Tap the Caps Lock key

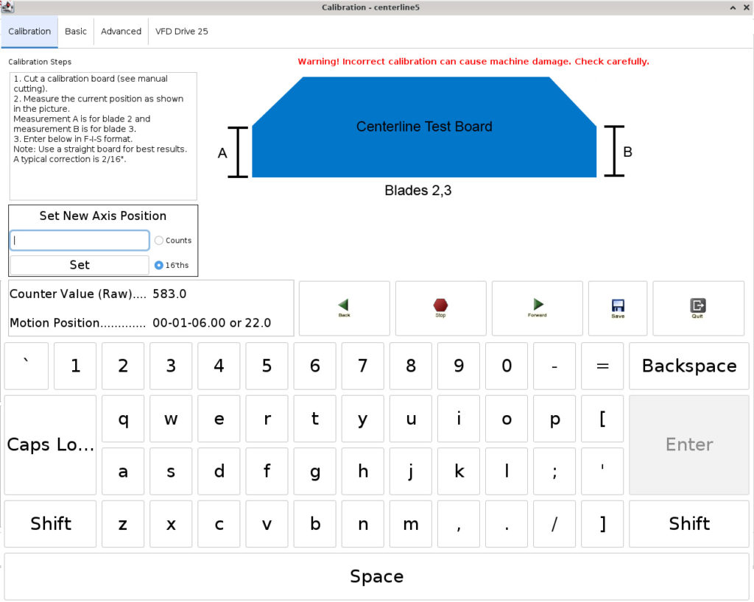51,445
